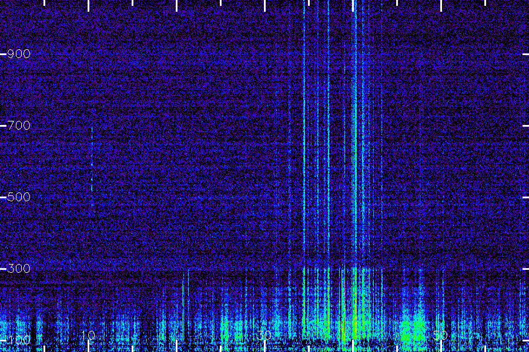Click the 700 frequency axis label
This screenshot has width=529, height=352.
pyautogui.click(x=19, y=126)
